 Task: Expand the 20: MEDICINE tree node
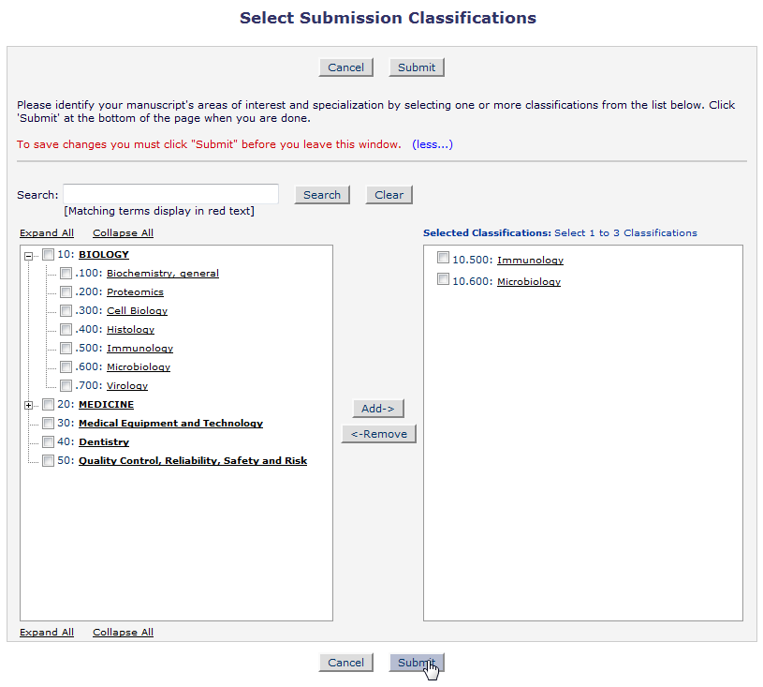29,406
